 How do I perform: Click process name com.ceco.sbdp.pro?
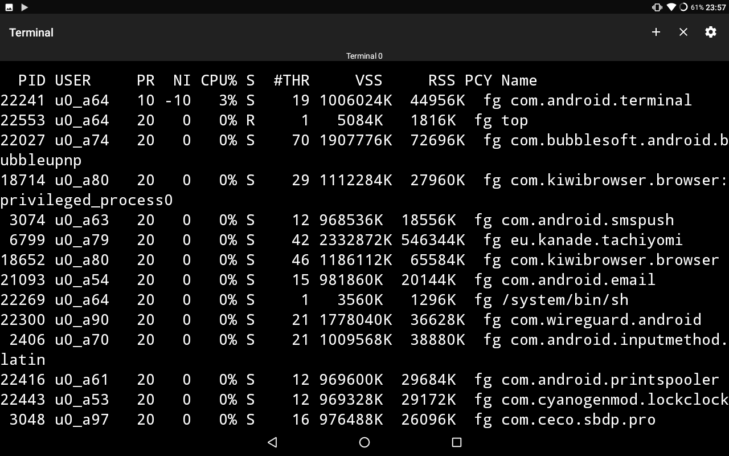point(579,420)
